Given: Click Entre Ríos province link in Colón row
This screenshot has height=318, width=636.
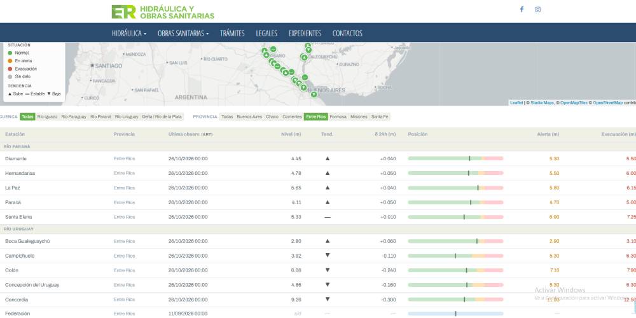Looking at the screenshot, I should [x=124, y=270].
